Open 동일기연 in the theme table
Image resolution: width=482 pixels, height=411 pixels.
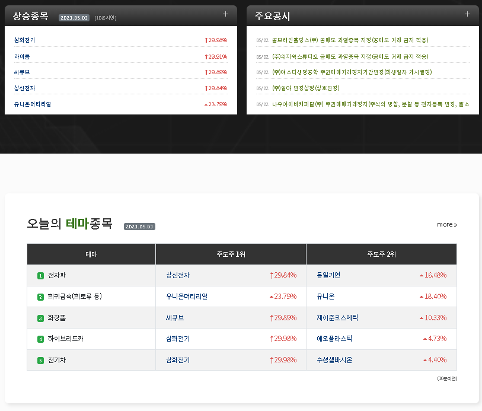pos(328,275)
